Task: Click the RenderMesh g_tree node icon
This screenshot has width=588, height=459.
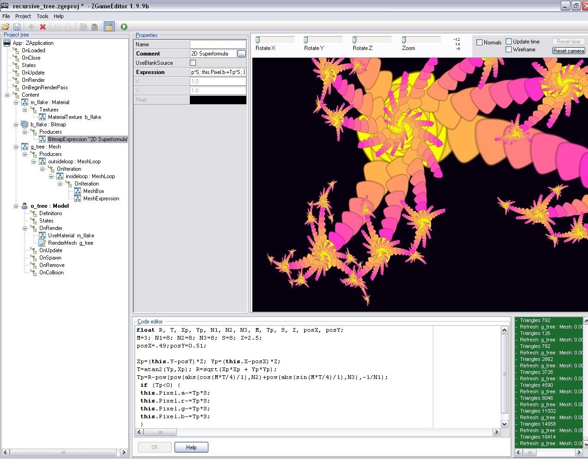Action: click(42, 243)
